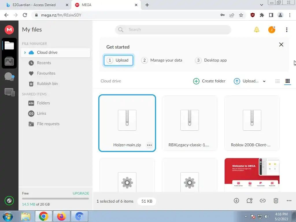Switch to grid thumbnail view
This screenshot has width=296, height=222.
[288, 81]
